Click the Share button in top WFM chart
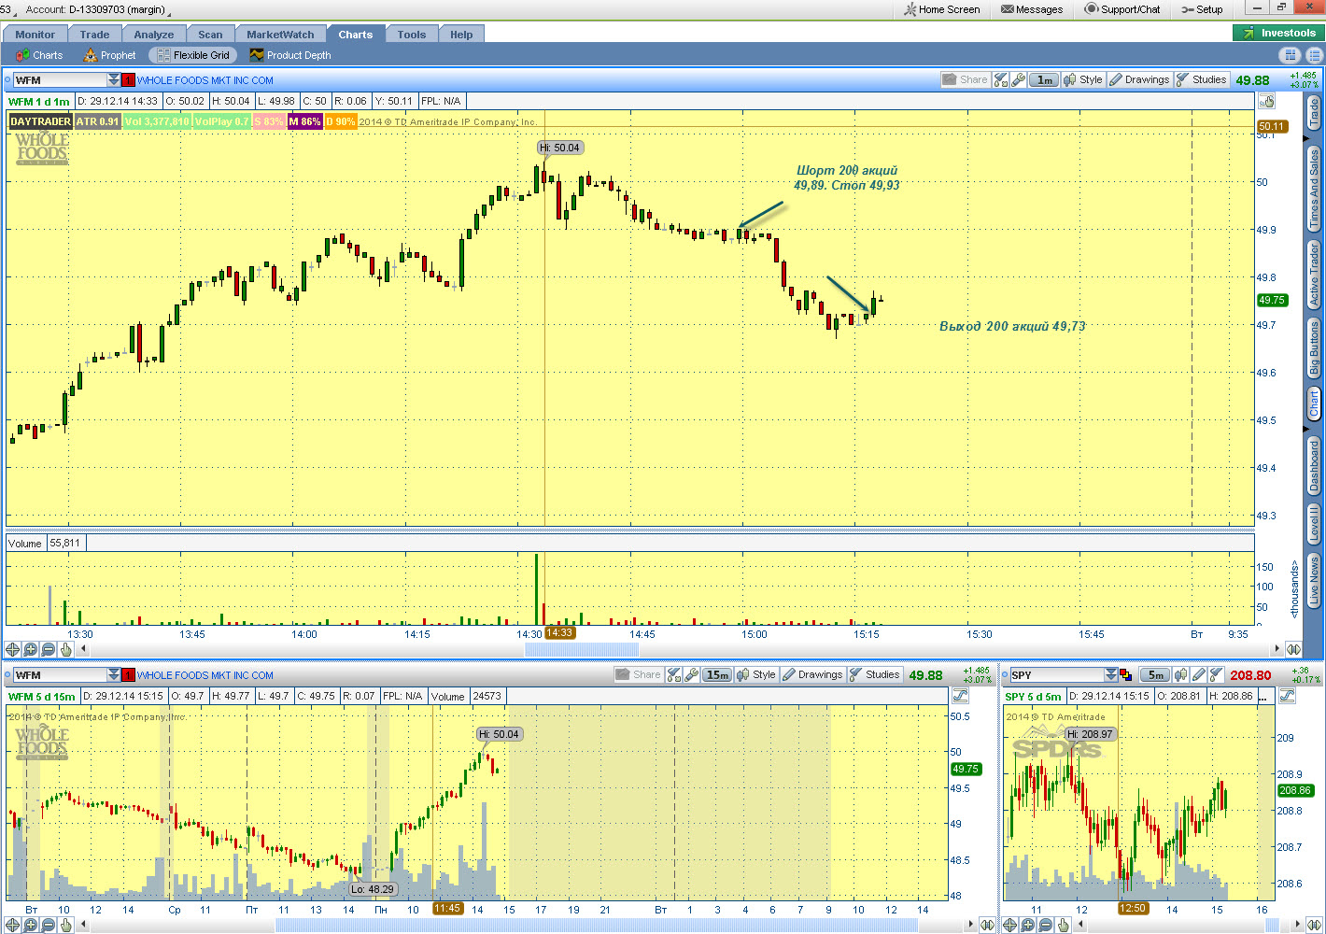Image resolution: width=1326 pixels, height=934 pixels. click(966, 80)
